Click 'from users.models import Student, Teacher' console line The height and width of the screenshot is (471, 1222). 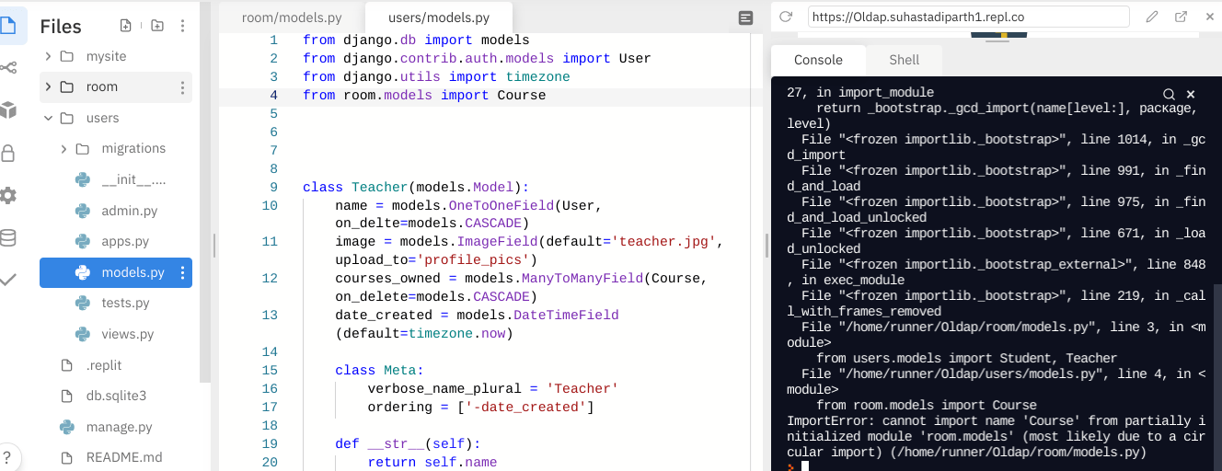coord(966,358)
